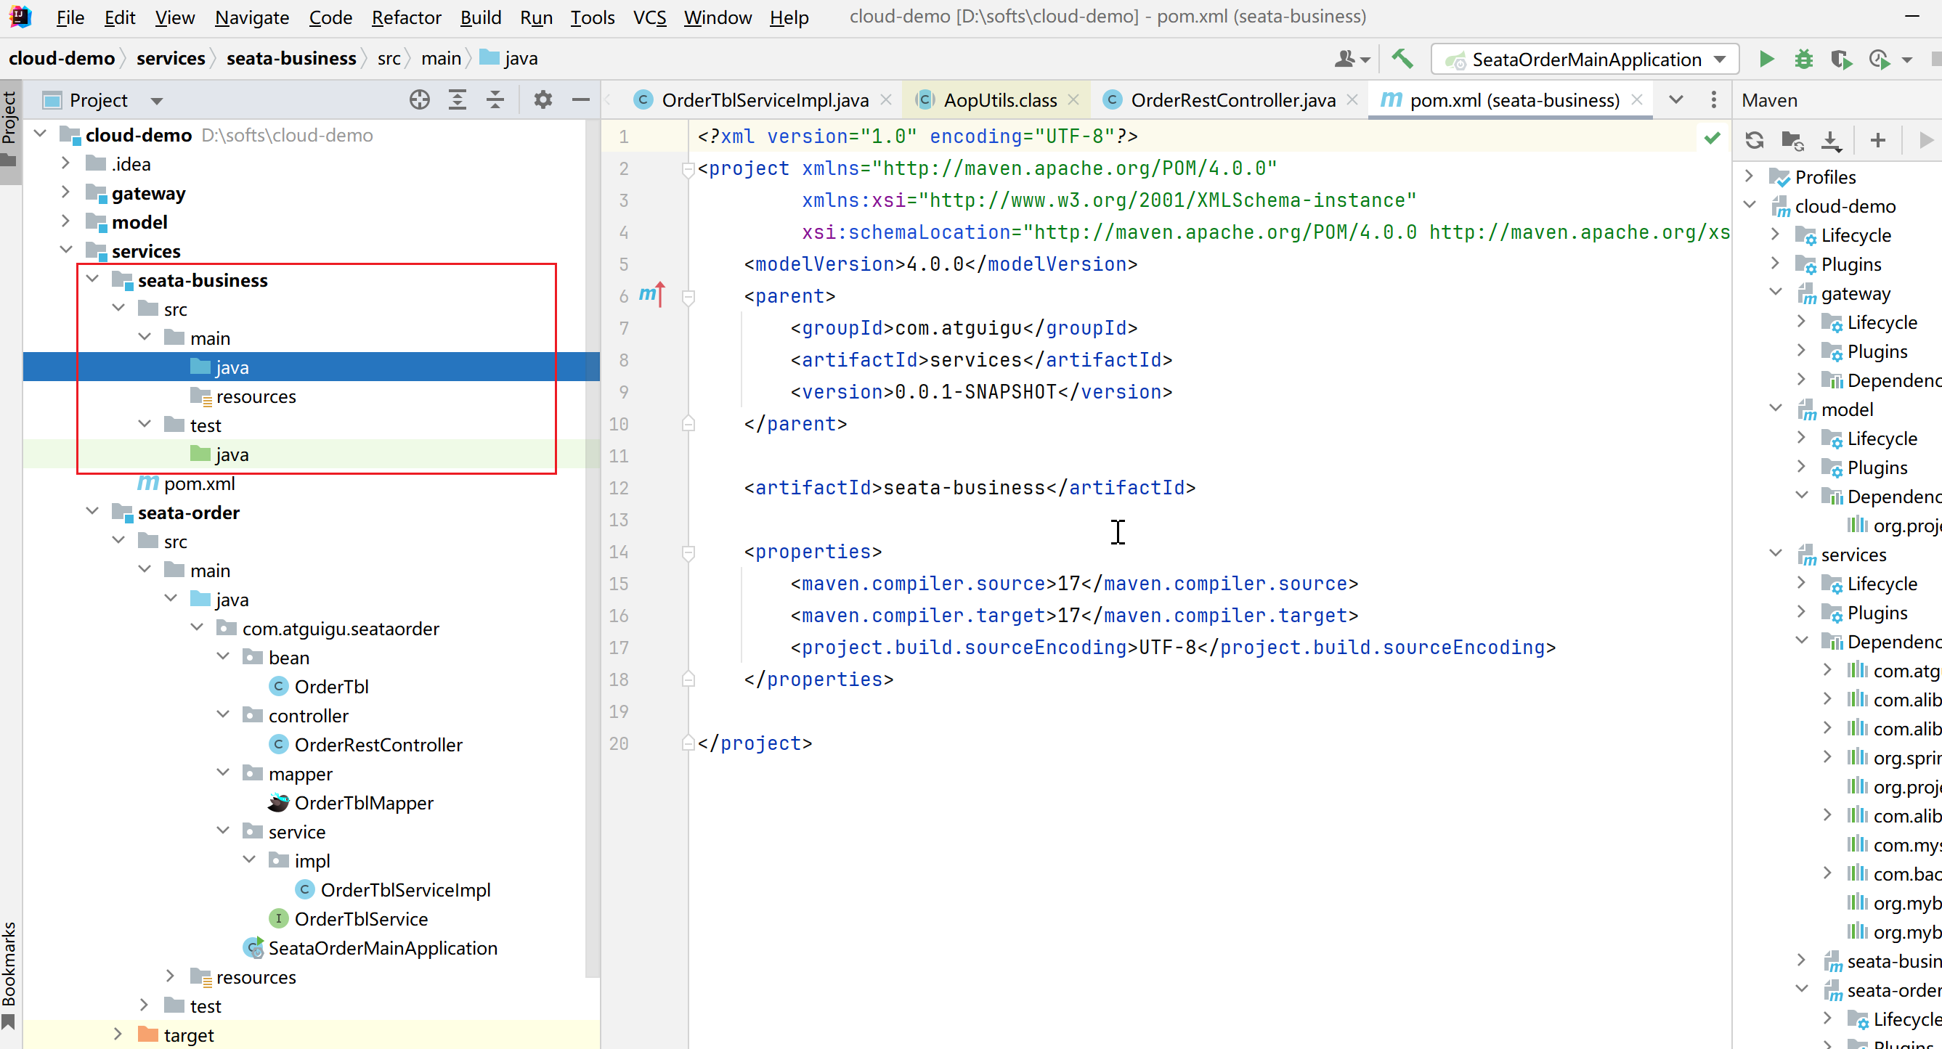Reload all Maven projects icon
1942x1049 pixels.
click(x=1755, y=140)
